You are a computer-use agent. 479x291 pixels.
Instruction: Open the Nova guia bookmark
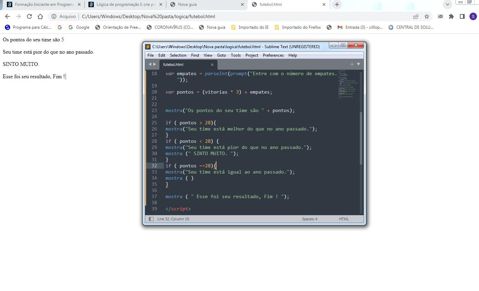click(x=212, y=27)
